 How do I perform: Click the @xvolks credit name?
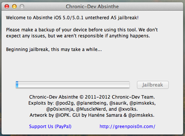128,109
